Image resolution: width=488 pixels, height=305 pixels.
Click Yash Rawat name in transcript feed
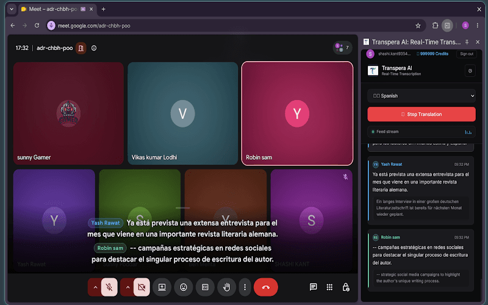click(x=391, y=164)
